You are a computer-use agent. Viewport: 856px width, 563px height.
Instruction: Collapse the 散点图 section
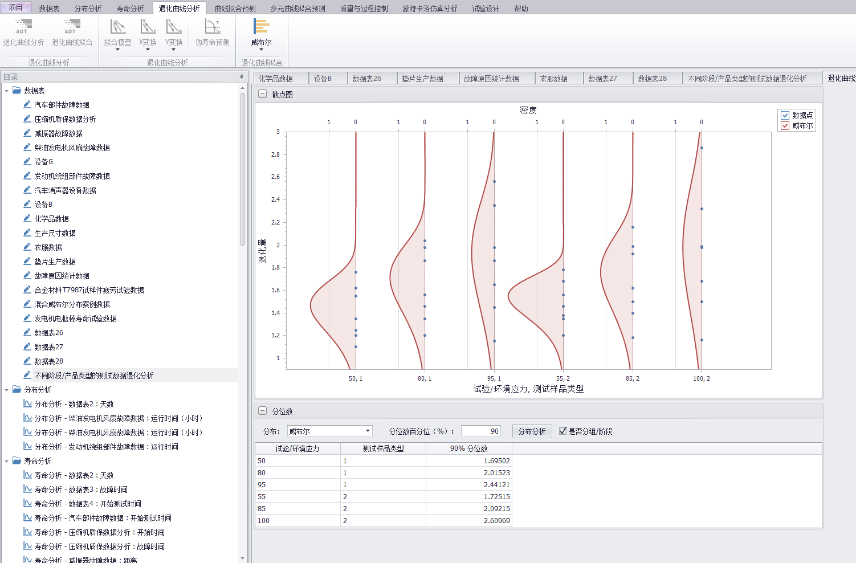point(263,94)
